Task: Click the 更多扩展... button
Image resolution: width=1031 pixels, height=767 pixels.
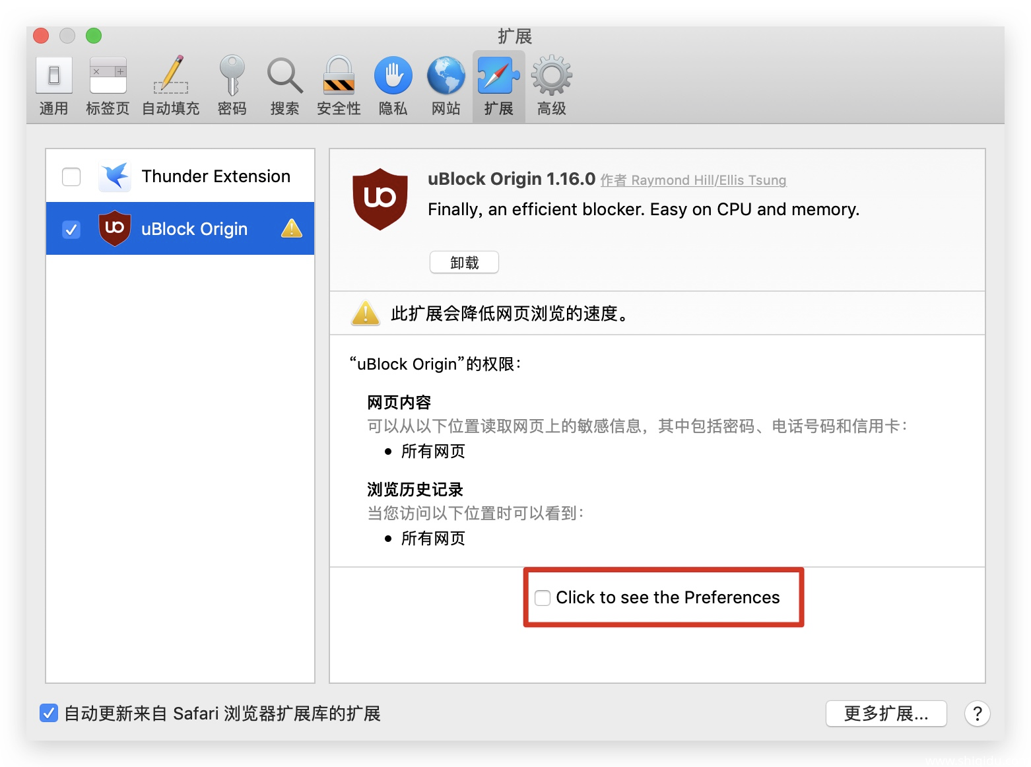Action: coord(886,714)
